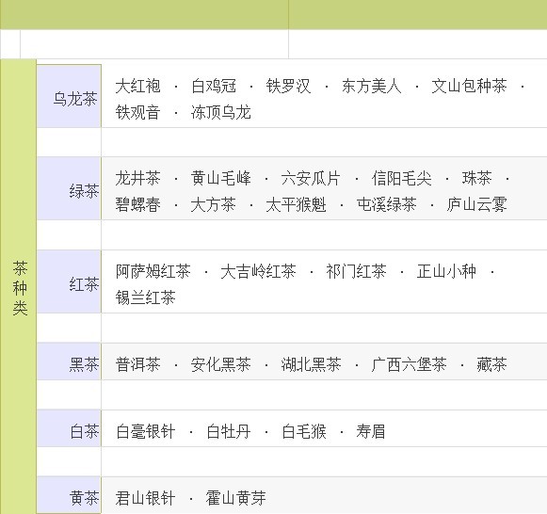
Task: Open 太平猴魁 green tea link
Action: [x=296, y=204]
